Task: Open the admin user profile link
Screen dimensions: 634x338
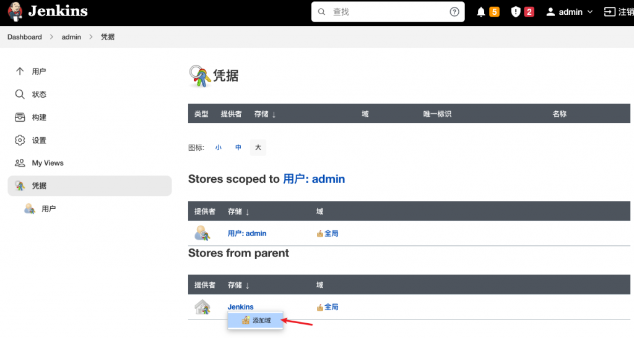Action: 565,12
